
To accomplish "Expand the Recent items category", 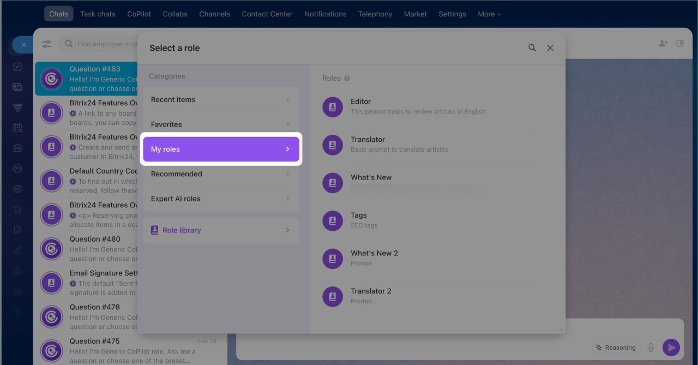I will [x=221, y=100].
